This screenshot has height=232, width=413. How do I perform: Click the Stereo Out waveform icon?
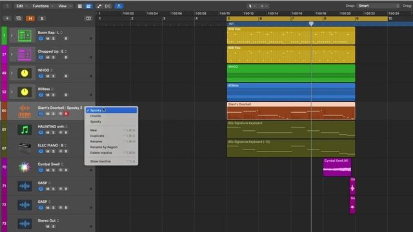pyautogui.click(x=25, y=224)
